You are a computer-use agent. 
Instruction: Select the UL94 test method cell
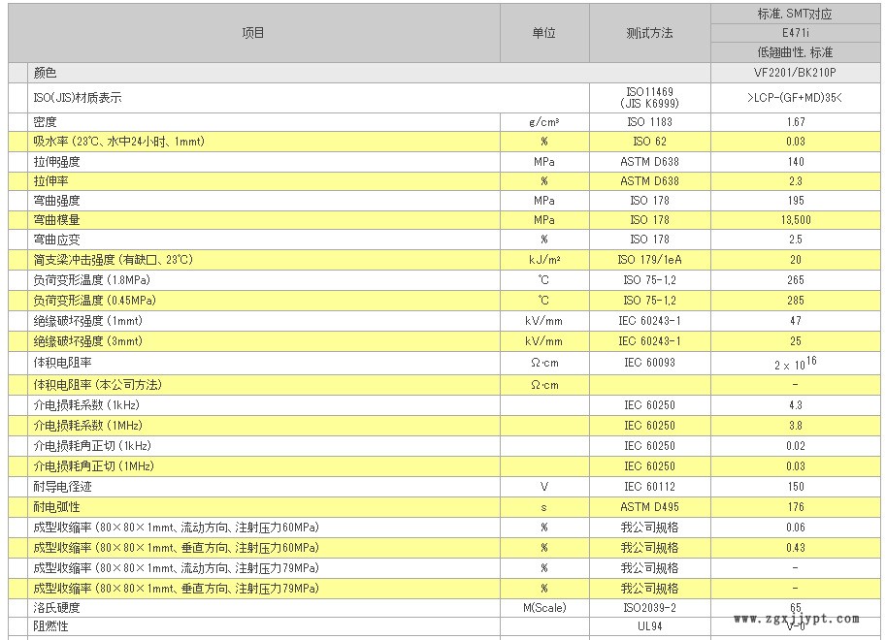[650, 626]
